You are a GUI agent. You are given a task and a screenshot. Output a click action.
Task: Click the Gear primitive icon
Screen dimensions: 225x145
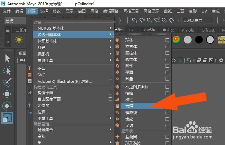(117, 119)
